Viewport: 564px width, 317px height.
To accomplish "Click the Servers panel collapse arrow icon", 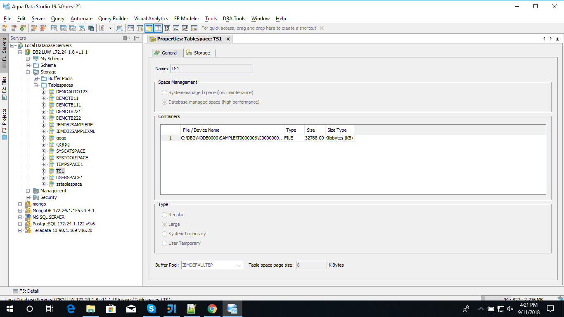I will (x=137, y=38).
